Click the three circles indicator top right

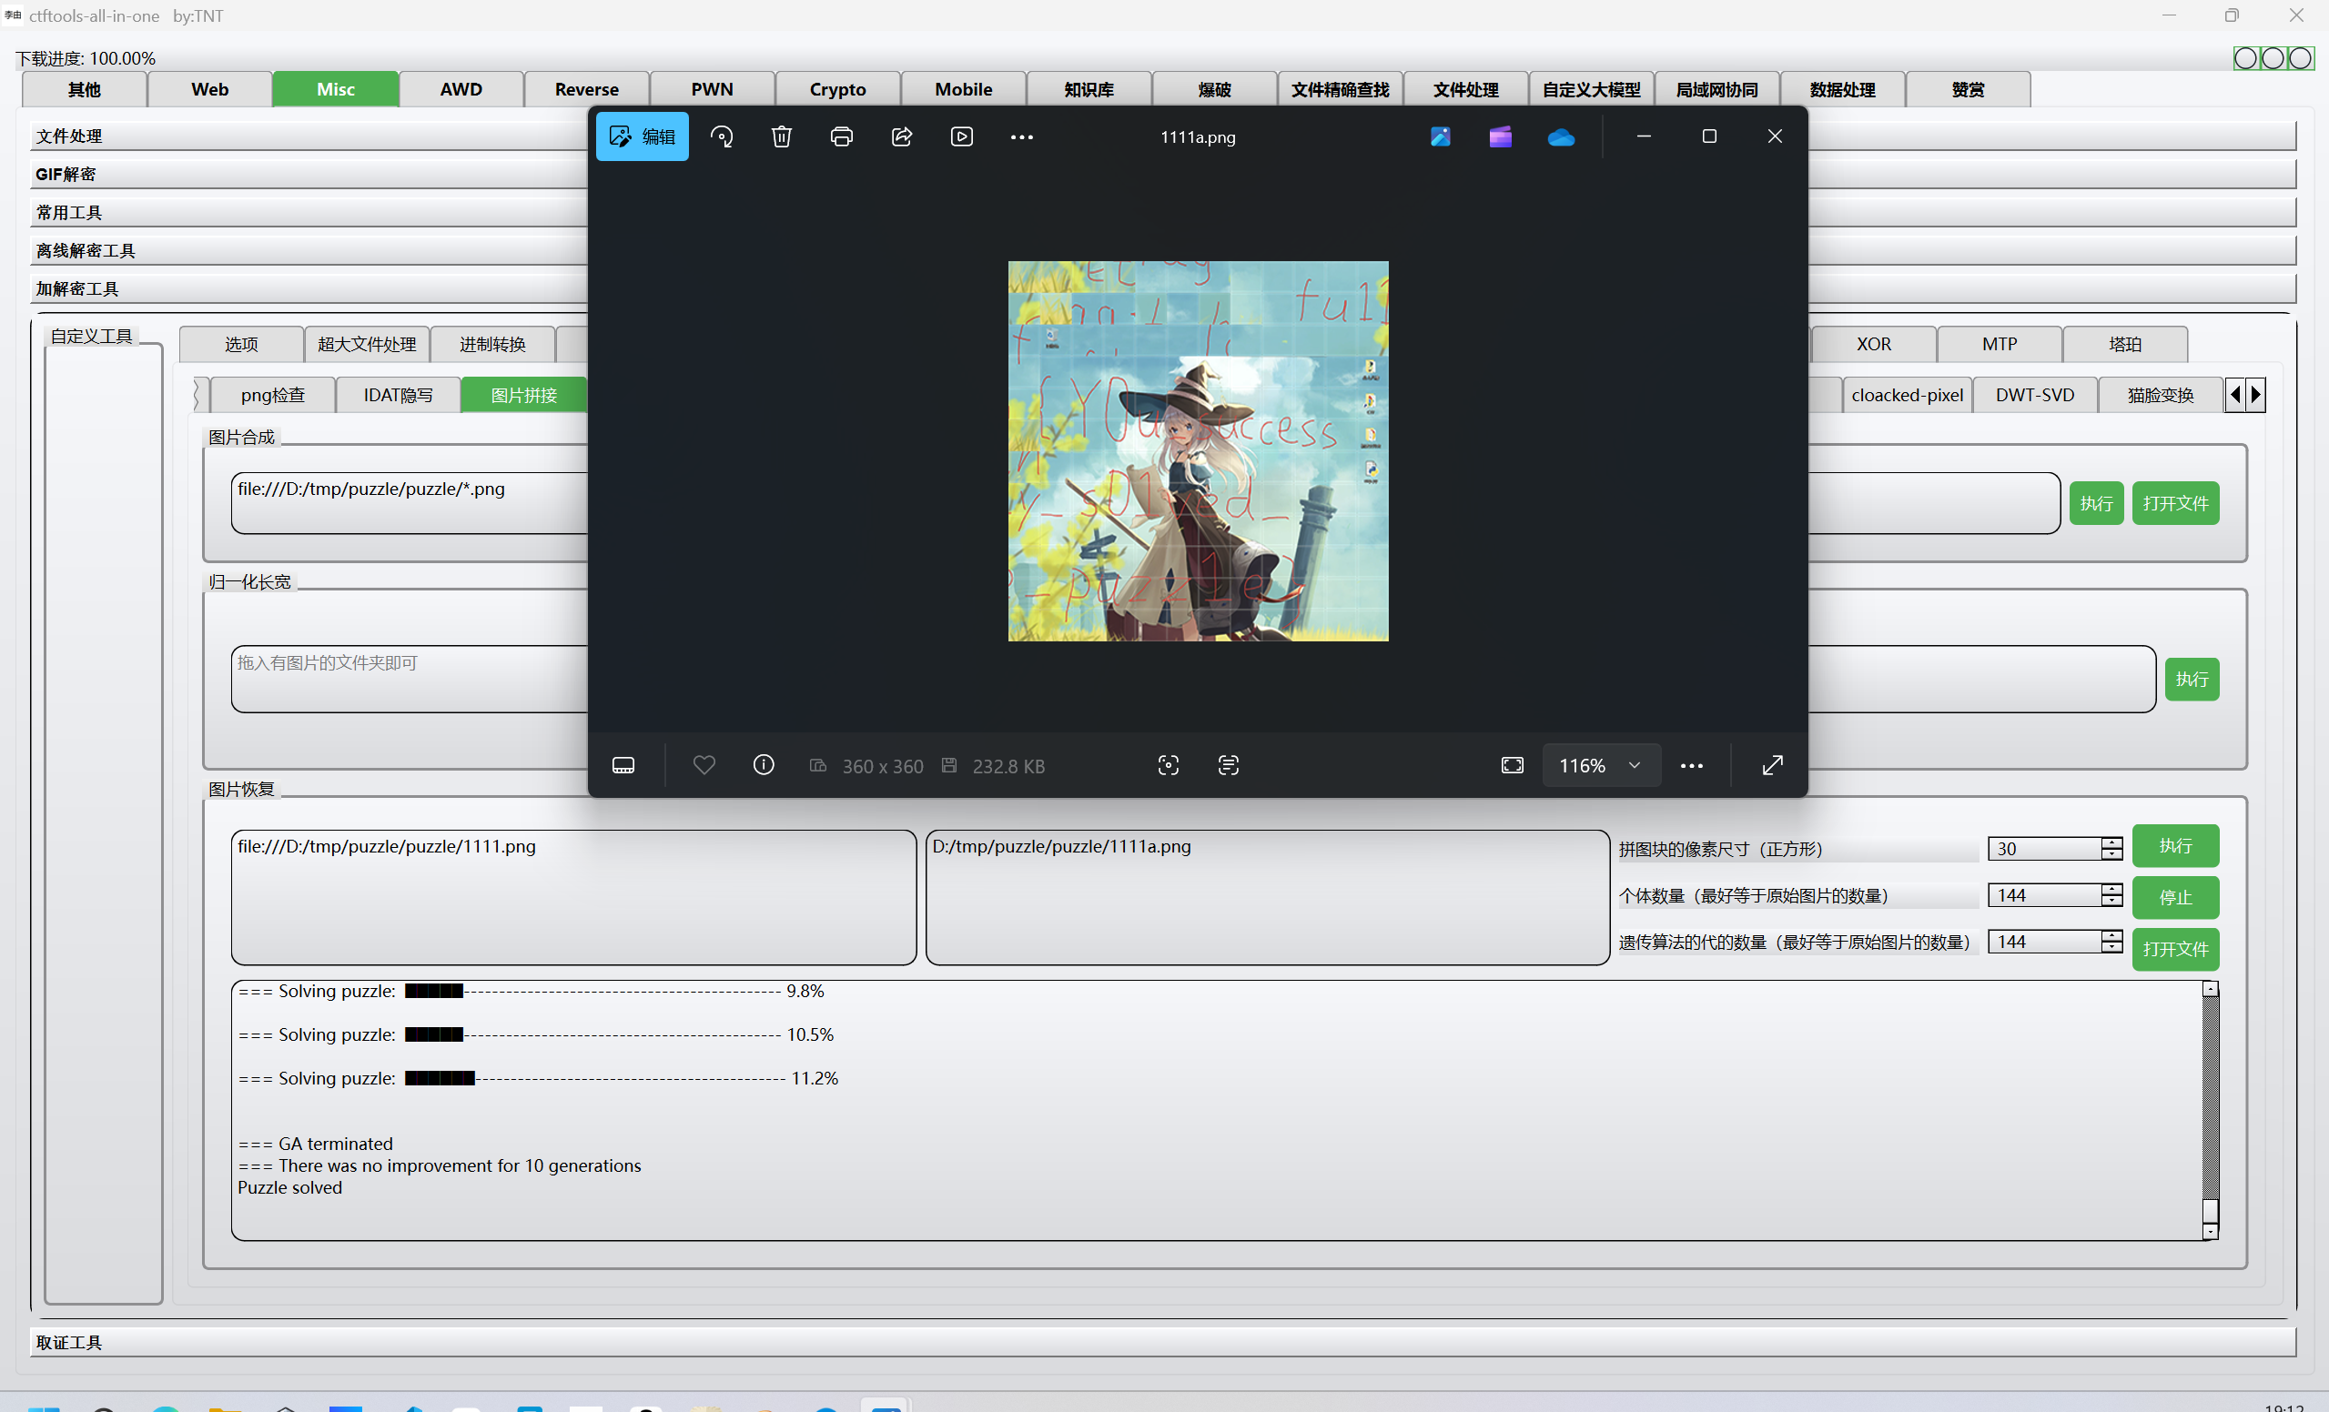[x=2273, y=58]
